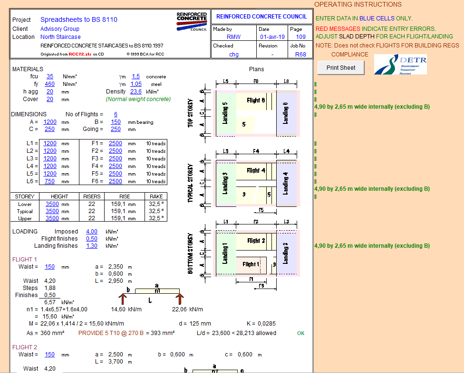
Task: Select the fcu value cell '35'
Action: 50,76
